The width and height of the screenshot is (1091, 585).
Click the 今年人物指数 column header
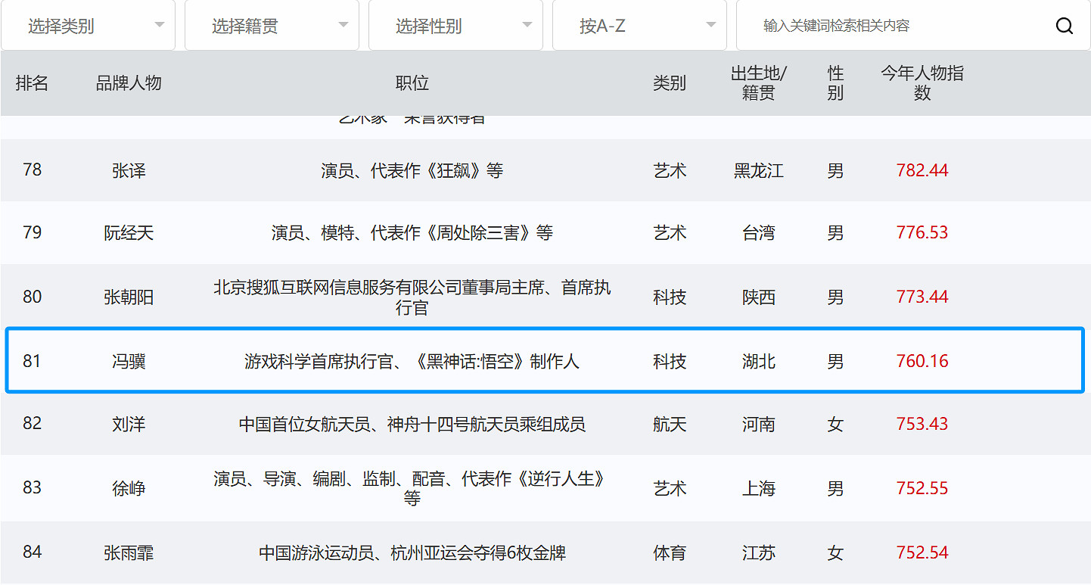[922, 83]
